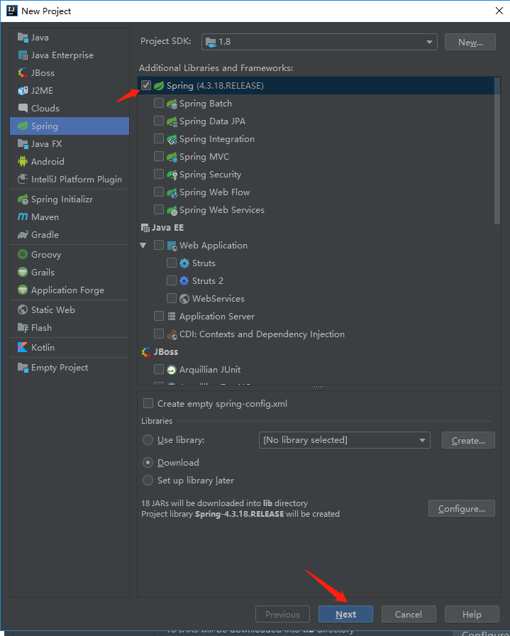
Task: Click the Arquillian JUnit alien icon
Action: tap(172, 370)
